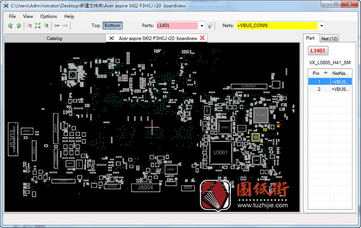Click the VX_L0805_H41_SM package label
Screen dimensions: 361x228
coord(330,63)
